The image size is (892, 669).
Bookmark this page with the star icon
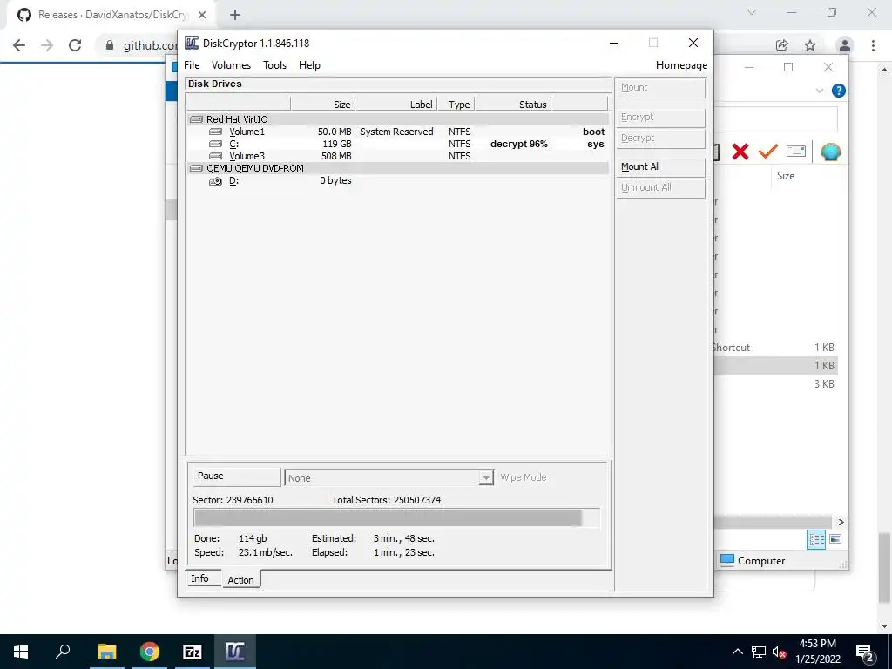pyautogui.click(x=810, y=45)
